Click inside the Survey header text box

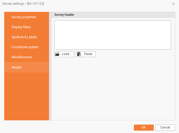(113, 35)
